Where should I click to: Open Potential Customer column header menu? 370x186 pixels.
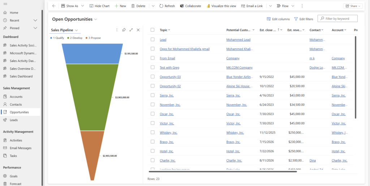click(x=240, y=30)
